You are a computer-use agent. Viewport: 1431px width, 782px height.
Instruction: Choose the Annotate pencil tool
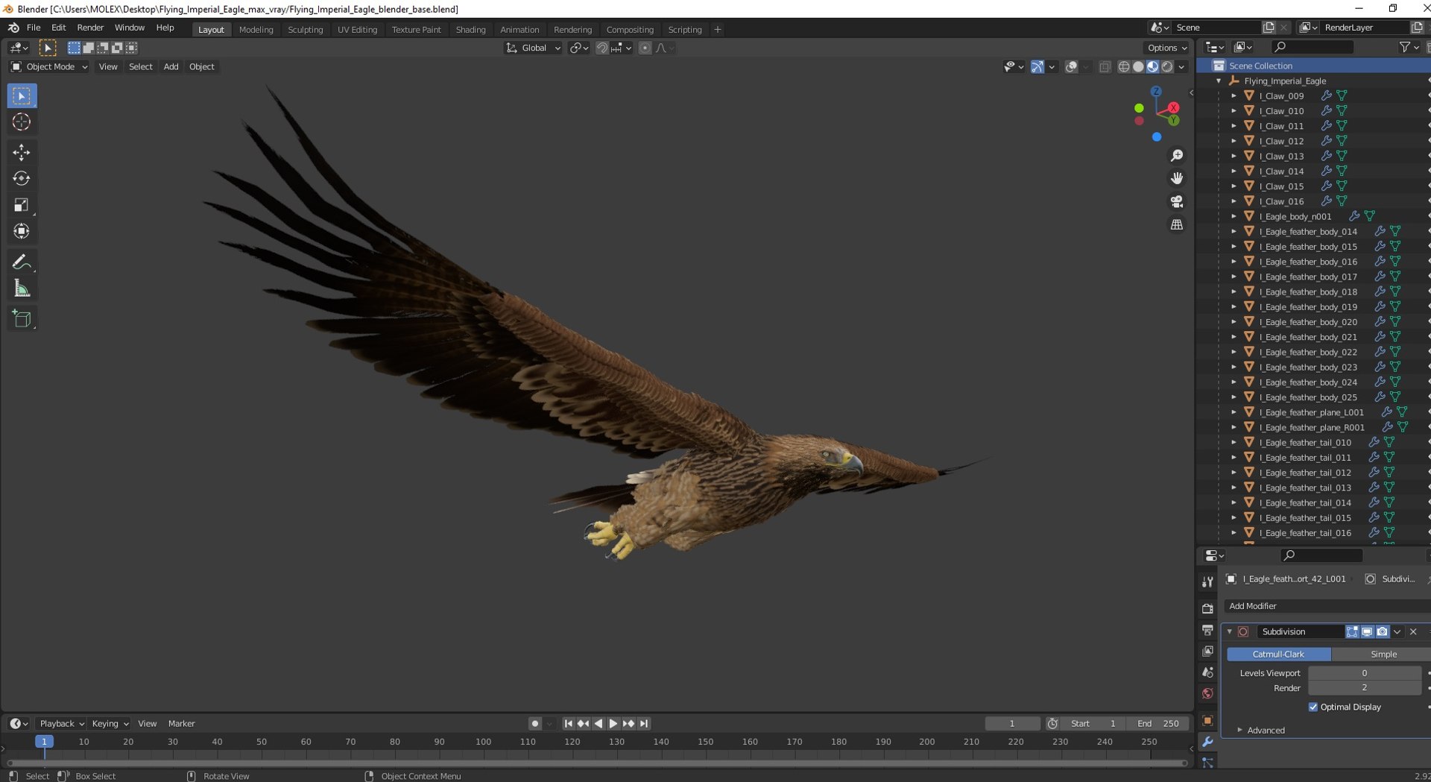(x=22, y=262)
